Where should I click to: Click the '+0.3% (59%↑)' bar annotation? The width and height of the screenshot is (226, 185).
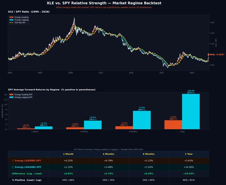click(x=26, y=126)
